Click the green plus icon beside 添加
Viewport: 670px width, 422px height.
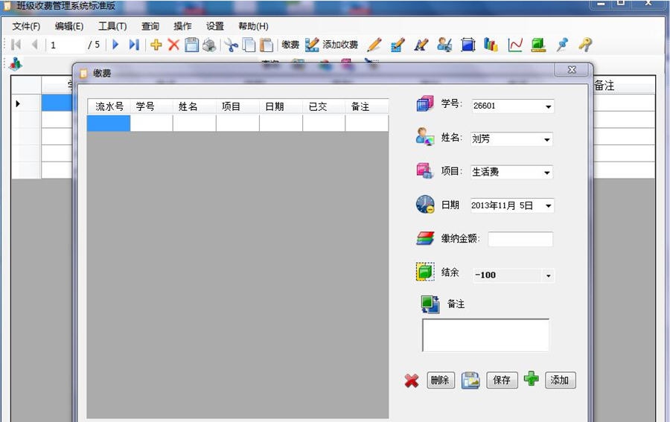pos(531,378)
